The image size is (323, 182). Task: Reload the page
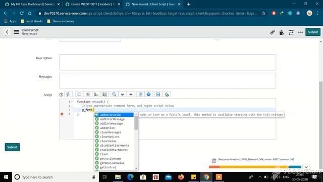22,13
